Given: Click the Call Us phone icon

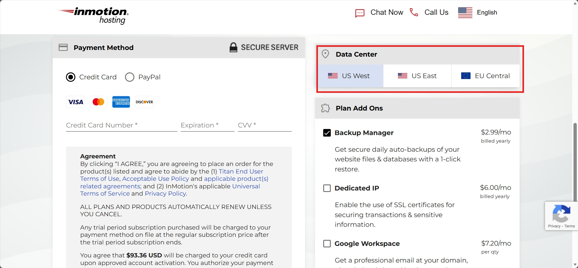Looking at the screenshot, I should pos(414,12).
